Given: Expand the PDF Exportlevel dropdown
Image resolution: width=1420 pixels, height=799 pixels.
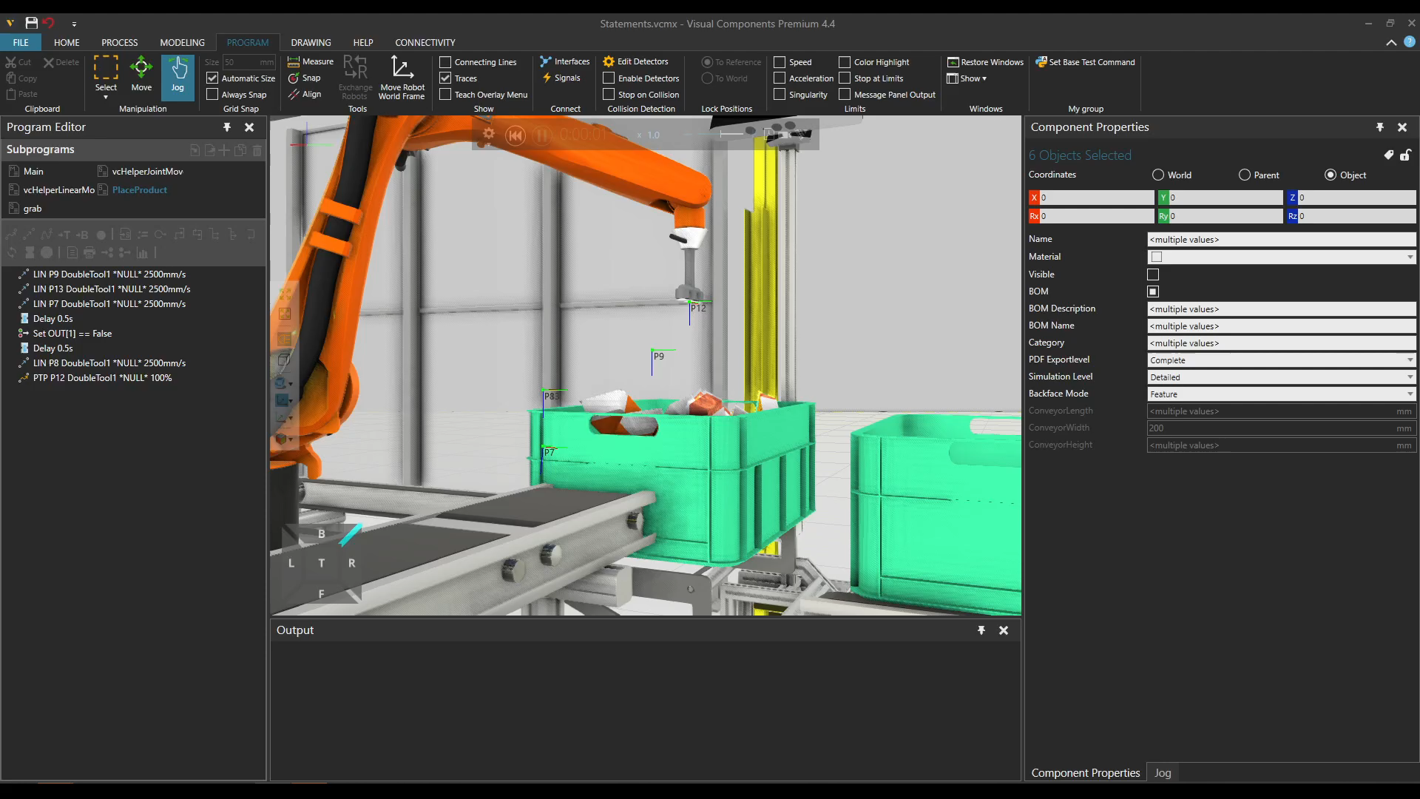Looking at the screenshot, I should tap(1282, 360).
